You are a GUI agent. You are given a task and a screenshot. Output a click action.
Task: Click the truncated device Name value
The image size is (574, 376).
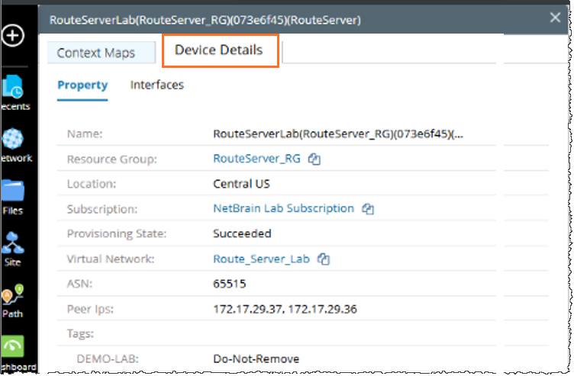coord(337,134)
